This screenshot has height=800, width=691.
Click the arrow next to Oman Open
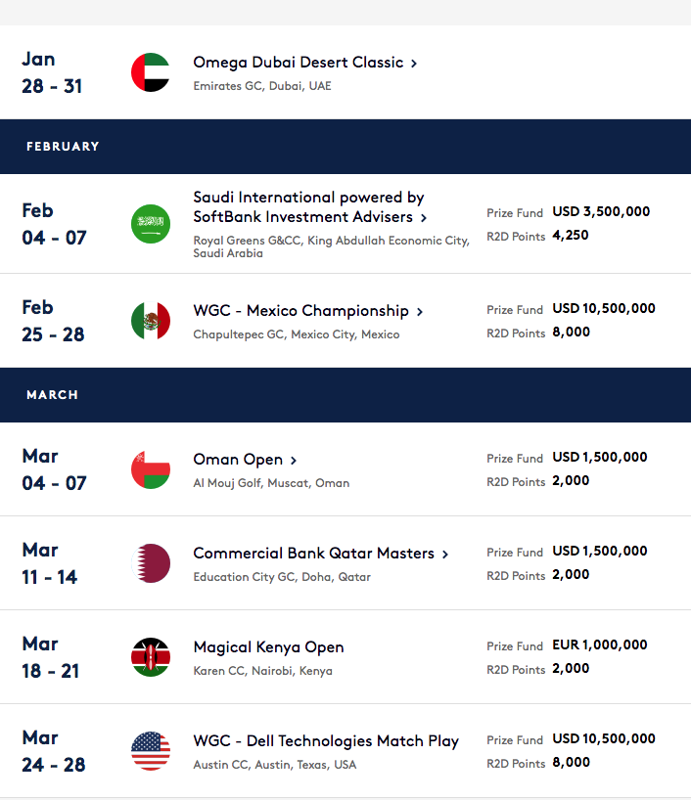pyautogui.click(x=294, y=461)
